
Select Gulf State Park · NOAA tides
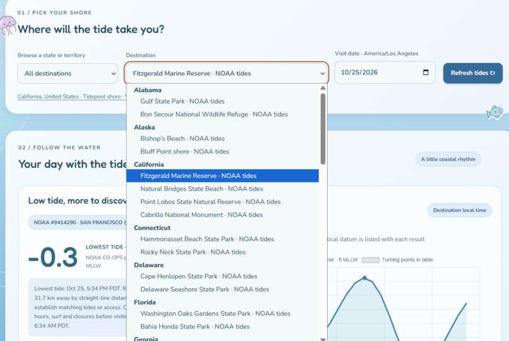click(222, 101)
